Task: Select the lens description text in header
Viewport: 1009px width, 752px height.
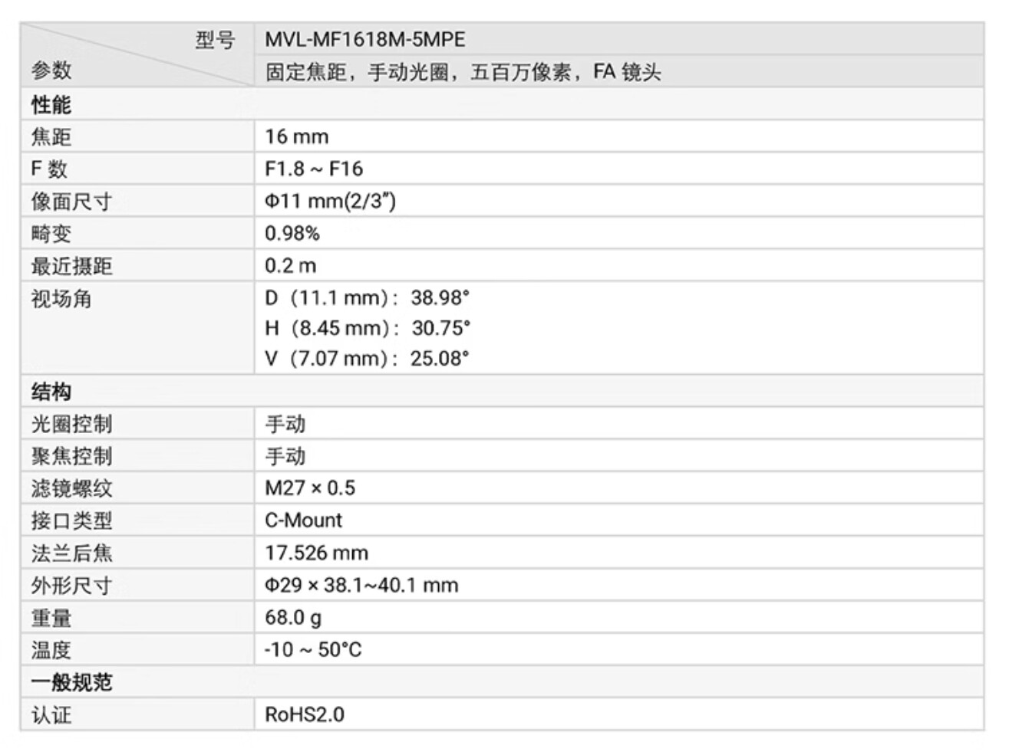Action: (x=463, y=72)
